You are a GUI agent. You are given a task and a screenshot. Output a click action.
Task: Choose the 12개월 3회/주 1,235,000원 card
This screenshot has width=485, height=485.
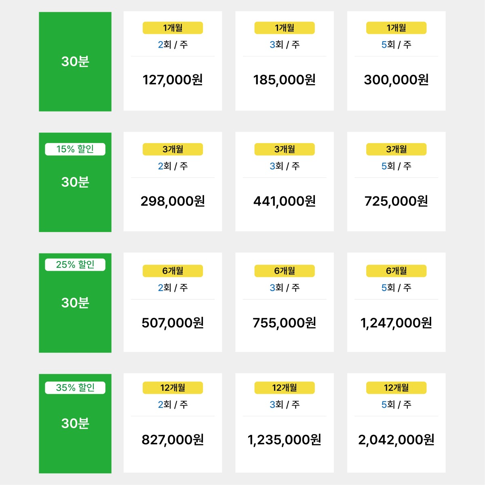[x=285, y=423]
